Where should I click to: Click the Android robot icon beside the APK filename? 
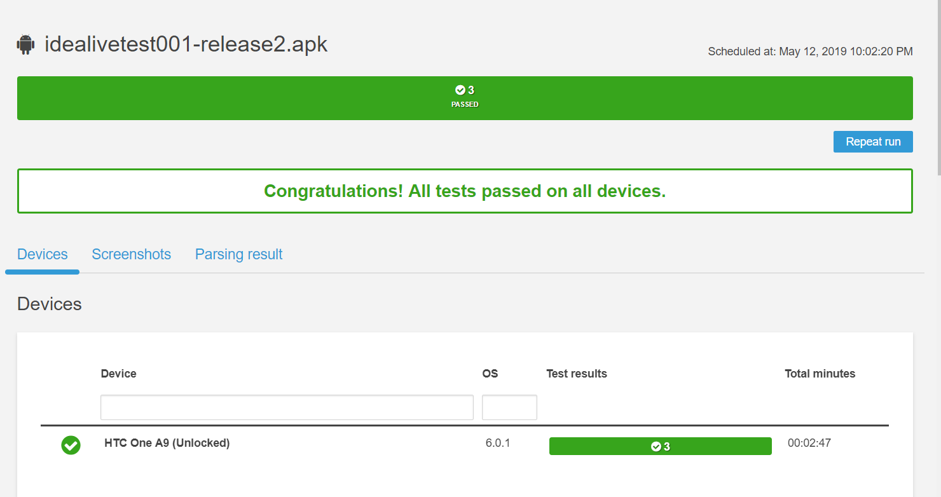click(x=25, y=43)
